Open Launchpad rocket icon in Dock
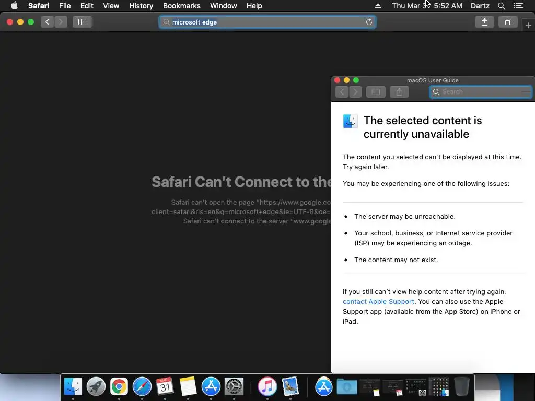This screenshot has height=401, width=535. coord(96,387)
